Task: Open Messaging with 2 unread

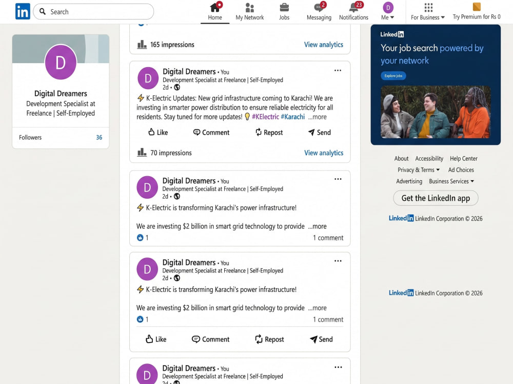Action: point(319,12)
